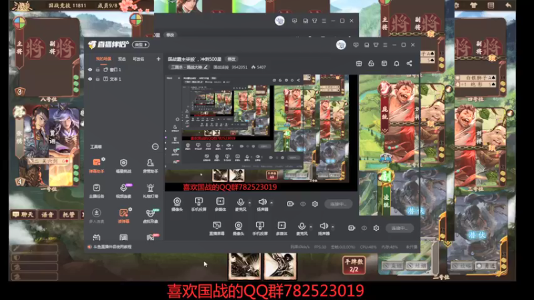Open record video icon next to 连接中 in bottom row

coord(352,228)
